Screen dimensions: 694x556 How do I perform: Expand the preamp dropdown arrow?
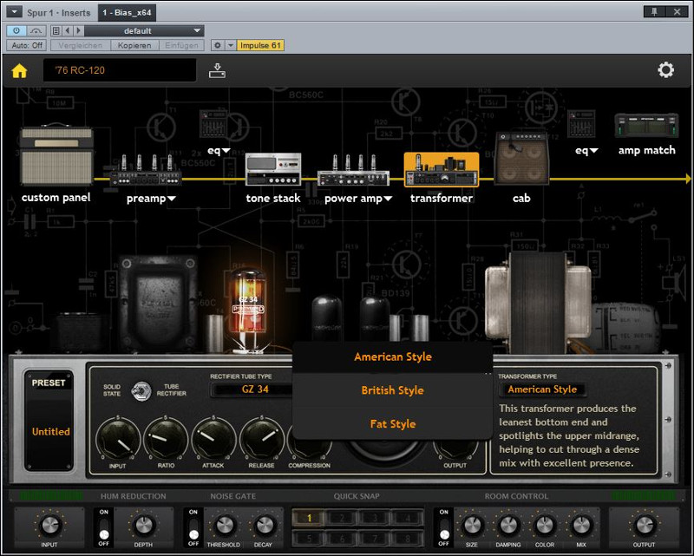(x=171, y=199)
